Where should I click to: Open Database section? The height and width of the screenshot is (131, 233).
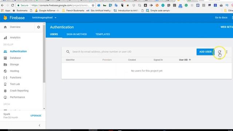tap(15, 58)
